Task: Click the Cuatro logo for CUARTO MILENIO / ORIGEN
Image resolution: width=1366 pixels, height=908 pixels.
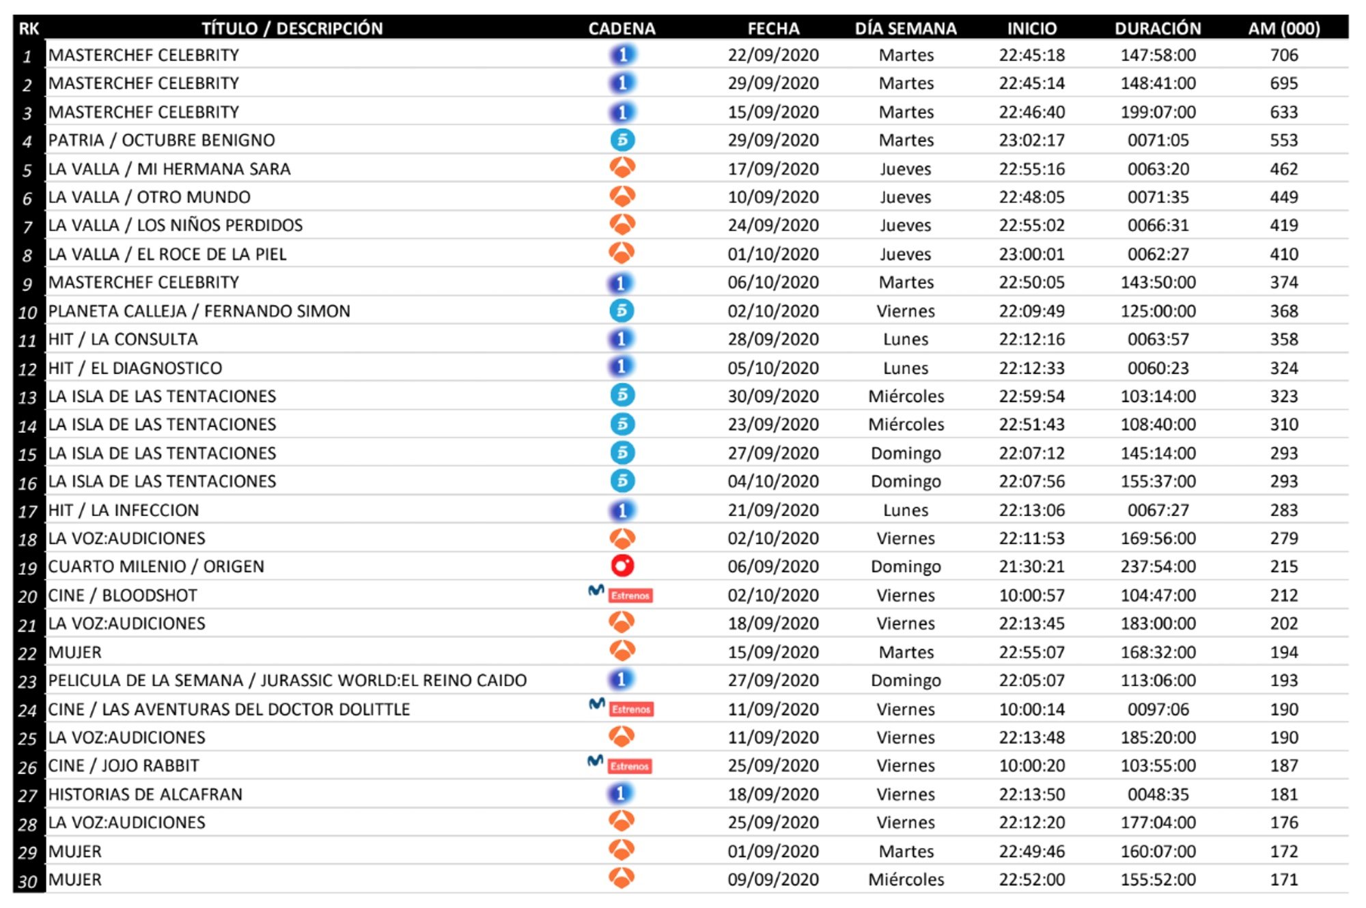Action: (624, 566)
